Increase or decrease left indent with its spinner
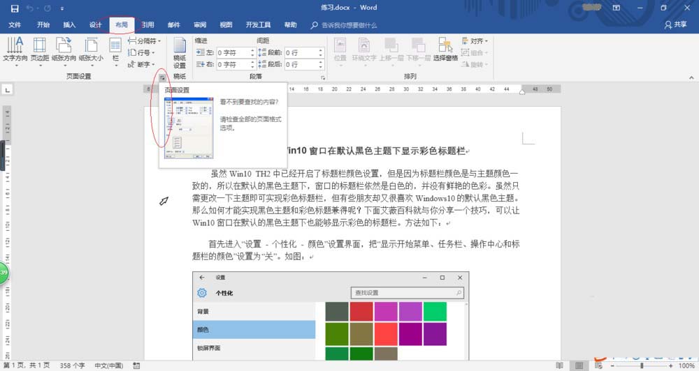The width and height of the screenshot is (699, 371). (253, 52)
